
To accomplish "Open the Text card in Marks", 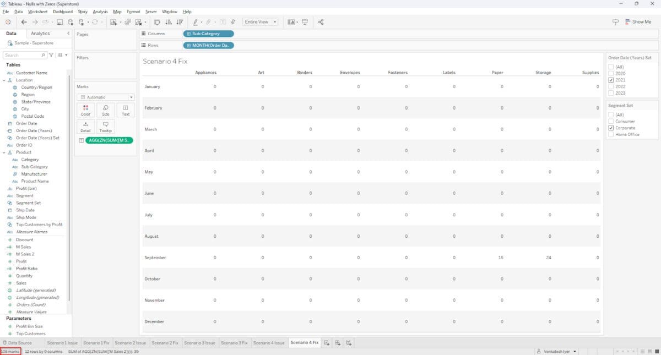I will point(126,110).
